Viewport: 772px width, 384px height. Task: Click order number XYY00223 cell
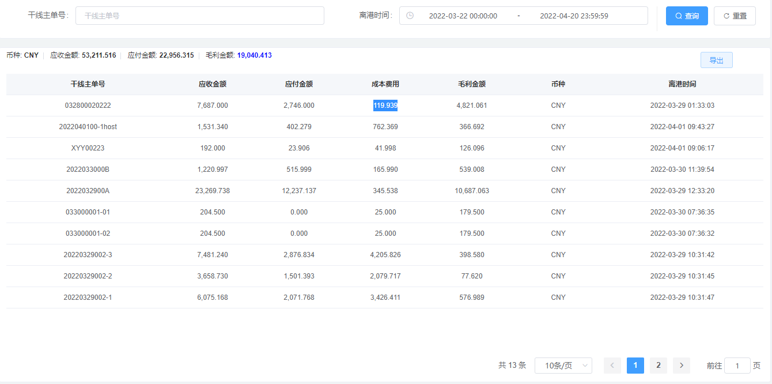pyautogui.click(x=88, y=148)
